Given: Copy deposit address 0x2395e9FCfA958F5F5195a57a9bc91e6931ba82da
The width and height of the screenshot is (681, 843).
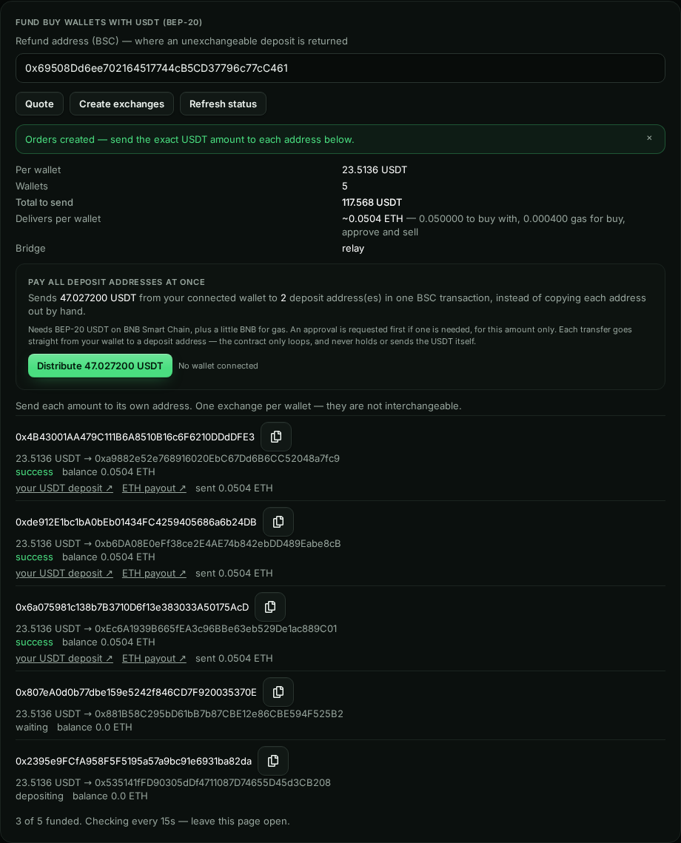Looking at the screenshot, I should [x=273, y=761].
